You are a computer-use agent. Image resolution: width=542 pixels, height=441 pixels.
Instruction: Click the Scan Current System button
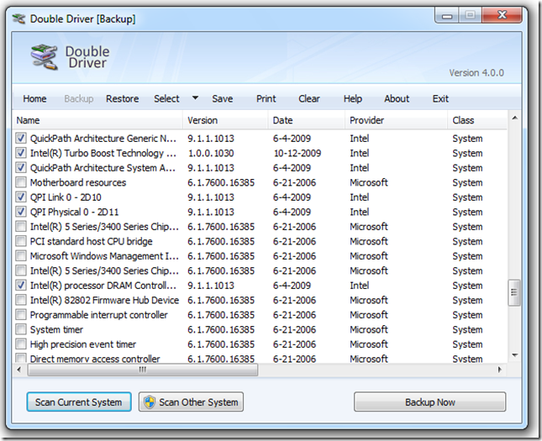79,402
